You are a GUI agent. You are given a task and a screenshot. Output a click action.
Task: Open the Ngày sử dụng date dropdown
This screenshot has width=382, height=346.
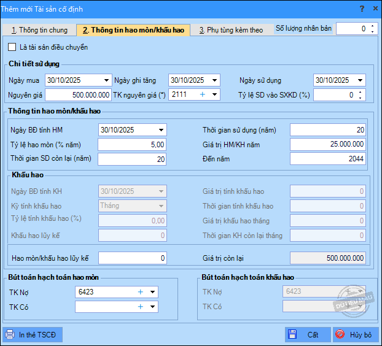coord(360,80)
